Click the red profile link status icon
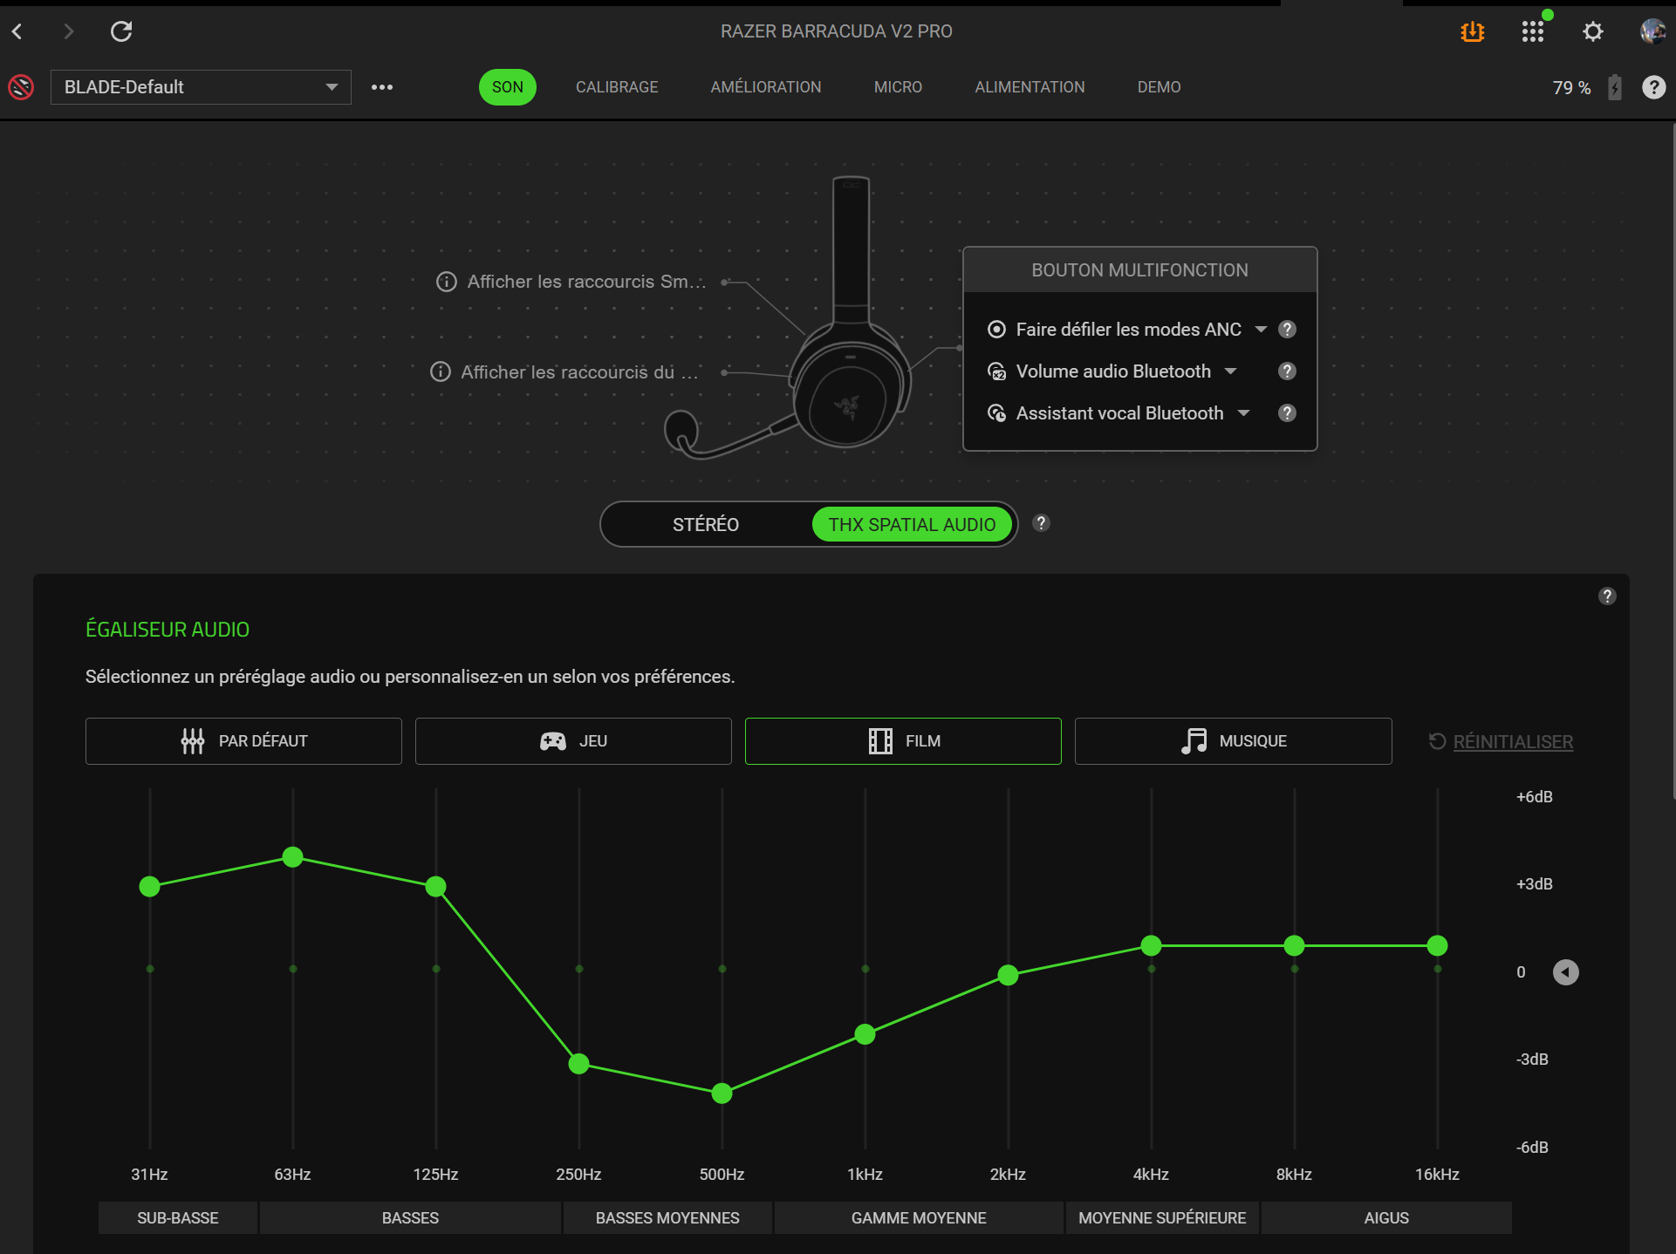 tap(21, 87)
